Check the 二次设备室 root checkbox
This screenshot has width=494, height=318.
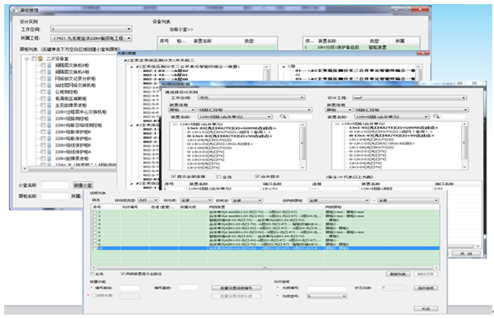pyautogui.click(x=34, y=59)
